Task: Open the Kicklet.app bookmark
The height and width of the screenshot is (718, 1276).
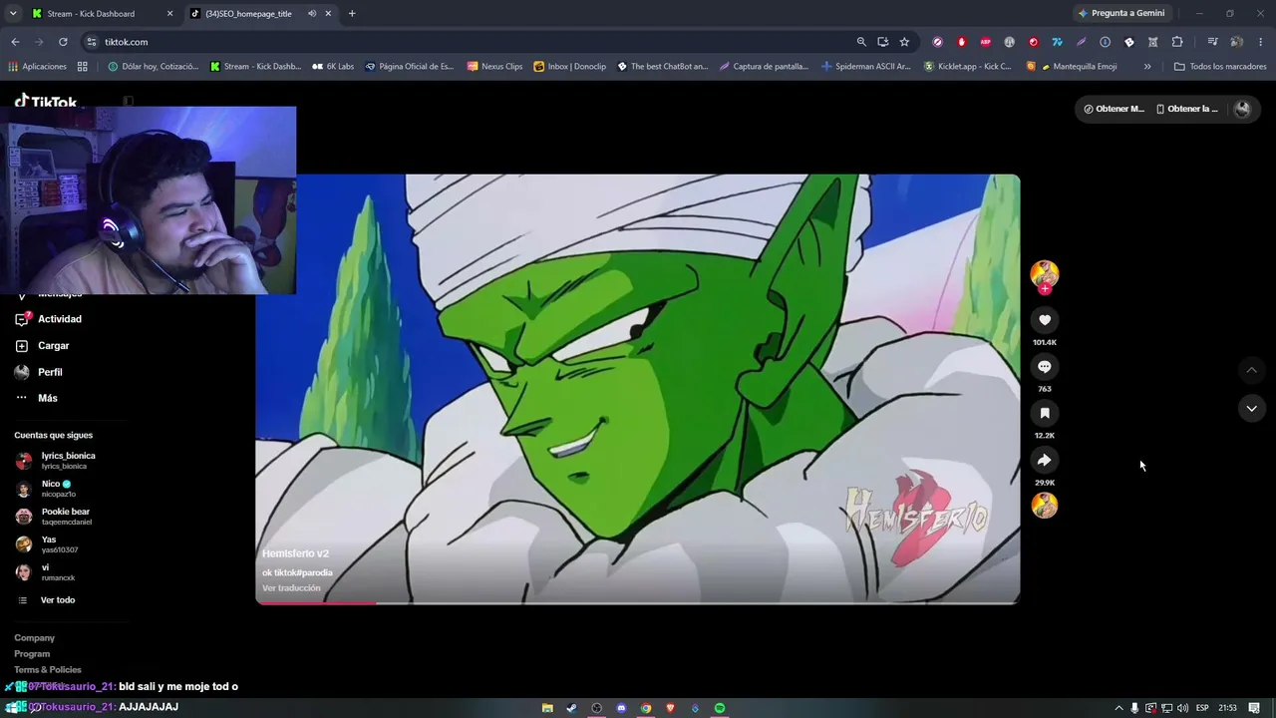Action: click(968, 67)
